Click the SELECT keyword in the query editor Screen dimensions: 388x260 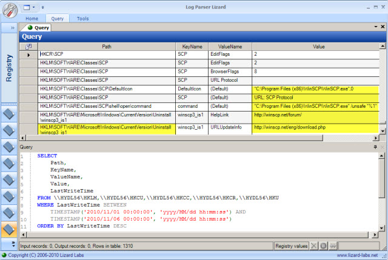click(x=47, y=156)
